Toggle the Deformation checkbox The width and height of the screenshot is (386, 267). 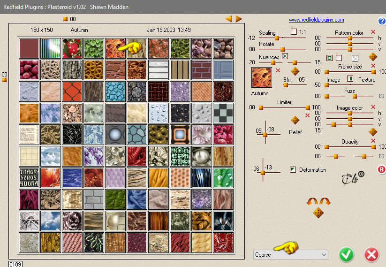[x=293, y=169]
